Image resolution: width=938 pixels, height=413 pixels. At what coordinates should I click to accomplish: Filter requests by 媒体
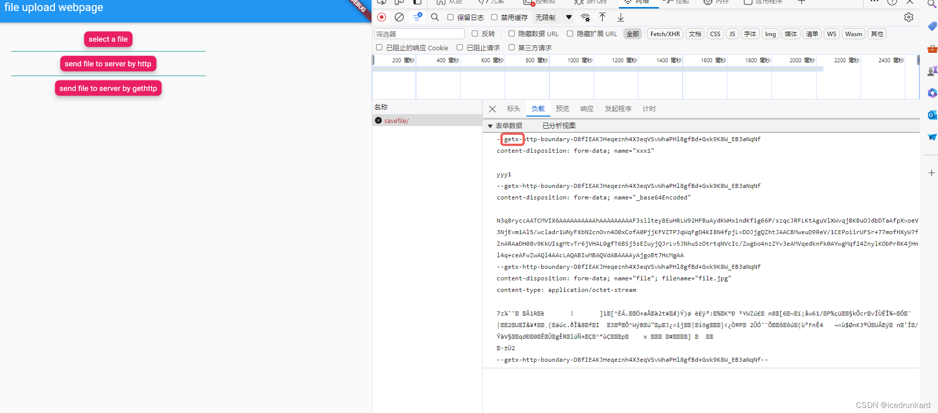click(791, 34)
